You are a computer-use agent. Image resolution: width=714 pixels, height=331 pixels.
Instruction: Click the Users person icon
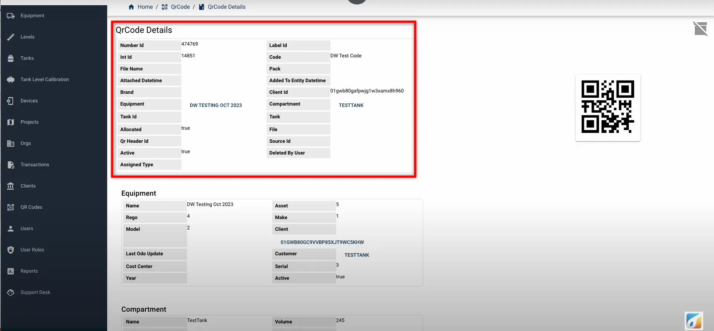coord(11,228)
